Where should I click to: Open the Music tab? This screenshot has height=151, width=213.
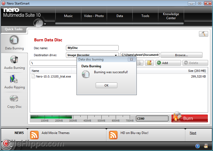click(x=68, y=16)
